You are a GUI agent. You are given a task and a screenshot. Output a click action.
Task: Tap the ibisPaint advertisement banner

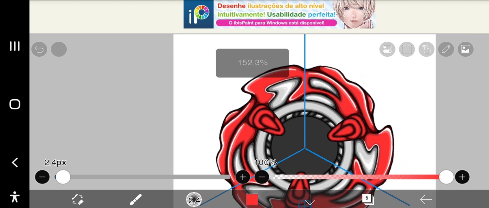(x=279, y=14)
